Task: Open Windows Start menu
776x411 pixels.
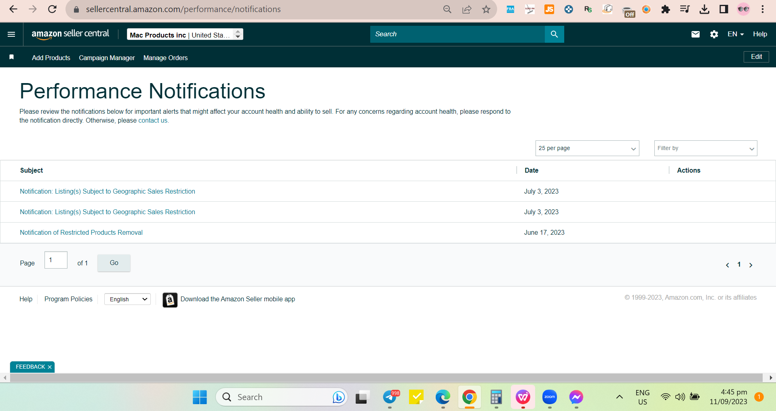Action: click(200, 397)
